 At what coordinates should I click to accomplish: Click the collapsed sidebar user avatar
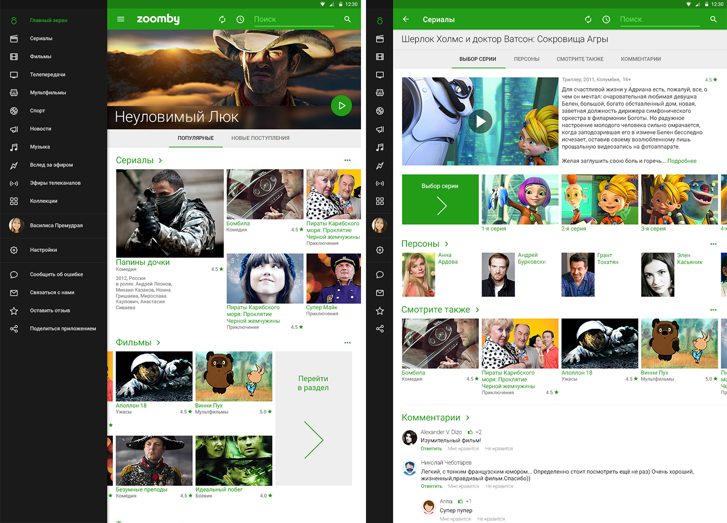379,225
